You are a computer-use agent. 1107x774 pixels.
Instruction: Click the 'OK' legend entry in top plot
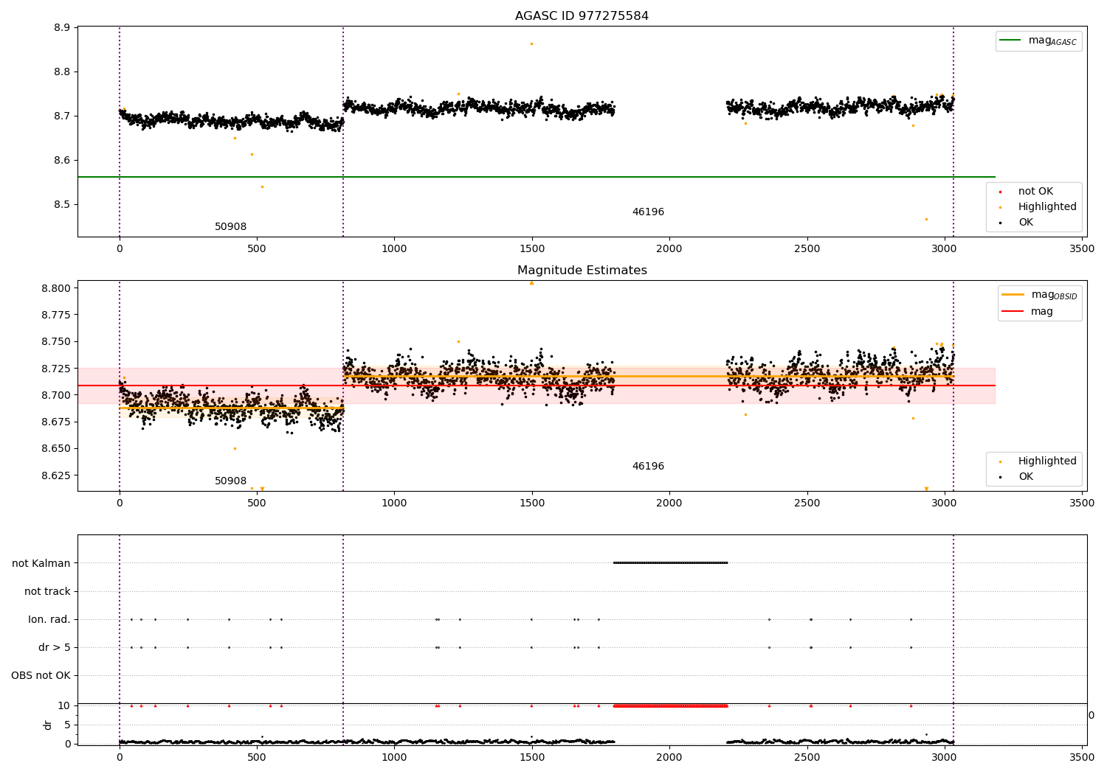coord(1016,222)
